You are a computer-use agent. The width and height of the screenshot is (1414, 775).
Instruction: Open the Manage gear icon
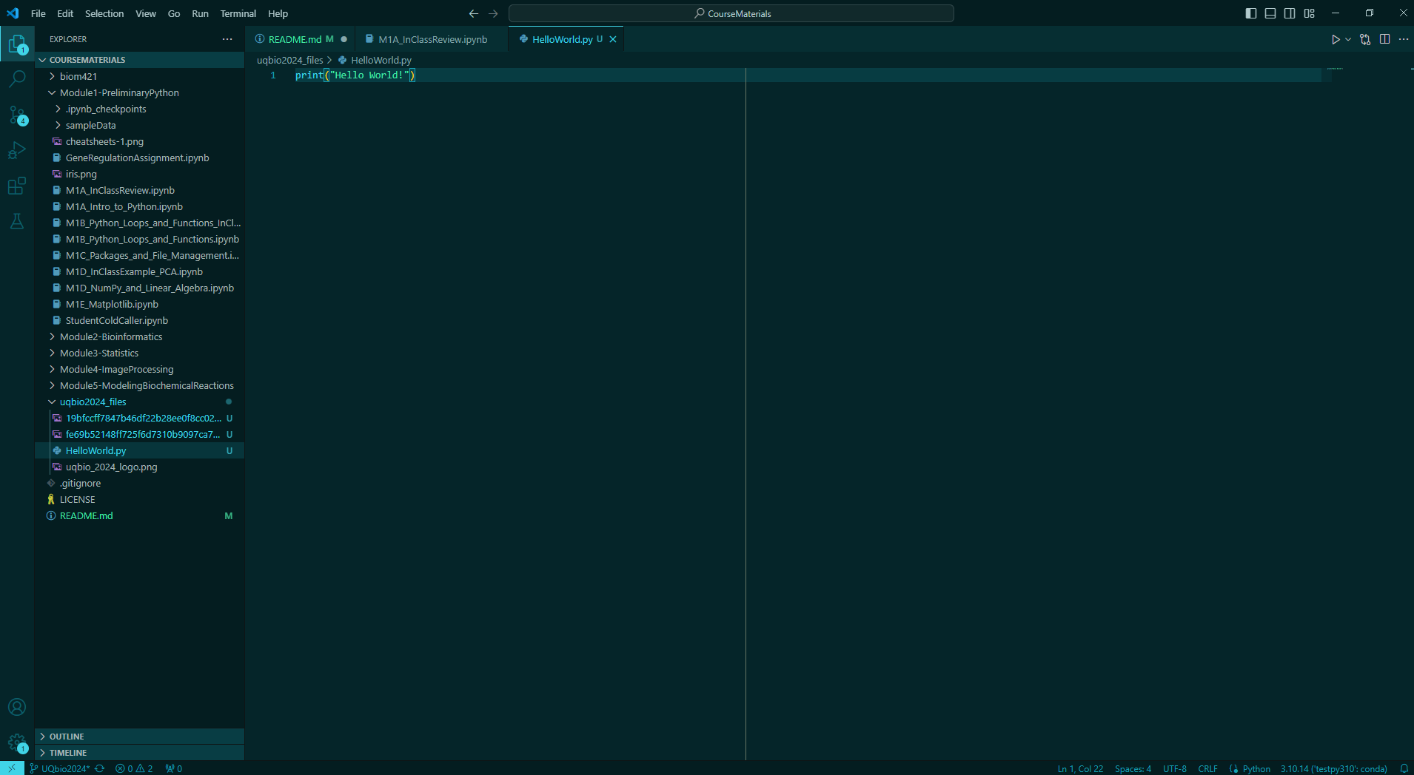tap(17, 742)
